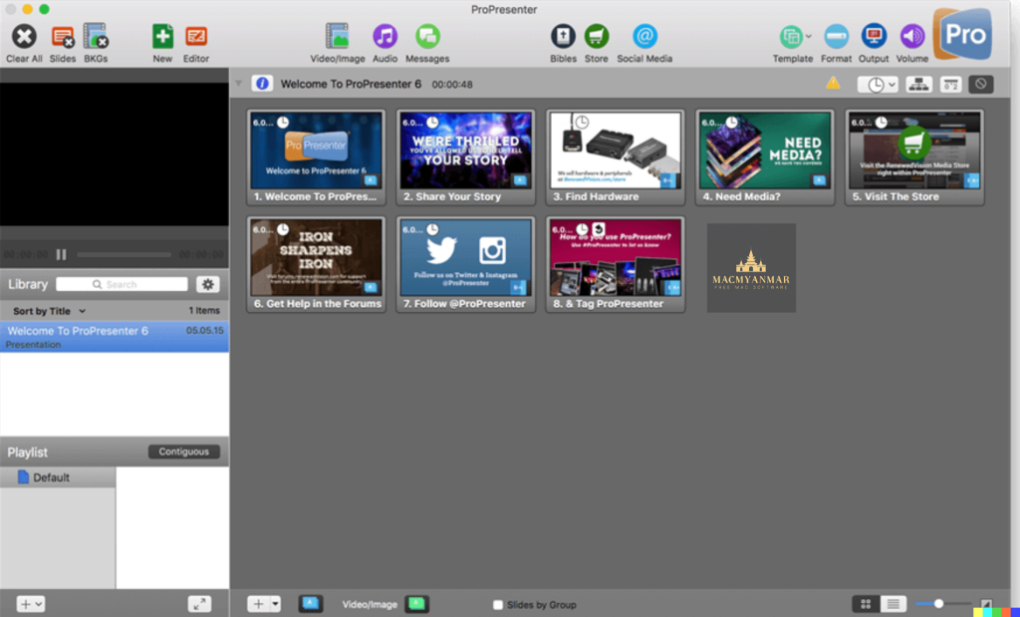1020x617 pixels.
Task: Click the slide ruler size icon
Action: point(950,84)
